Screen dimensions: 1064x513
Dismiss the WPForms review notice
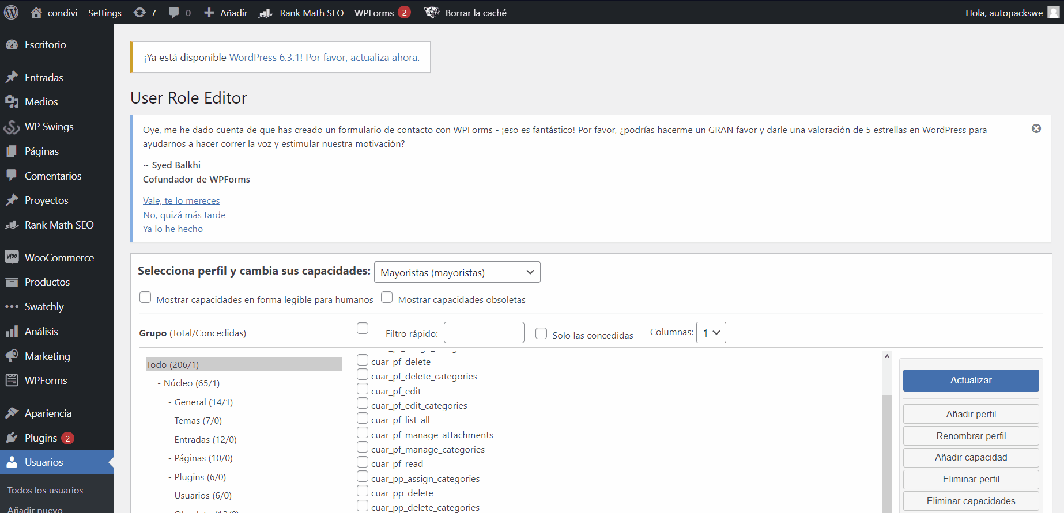pos(1036,128)
